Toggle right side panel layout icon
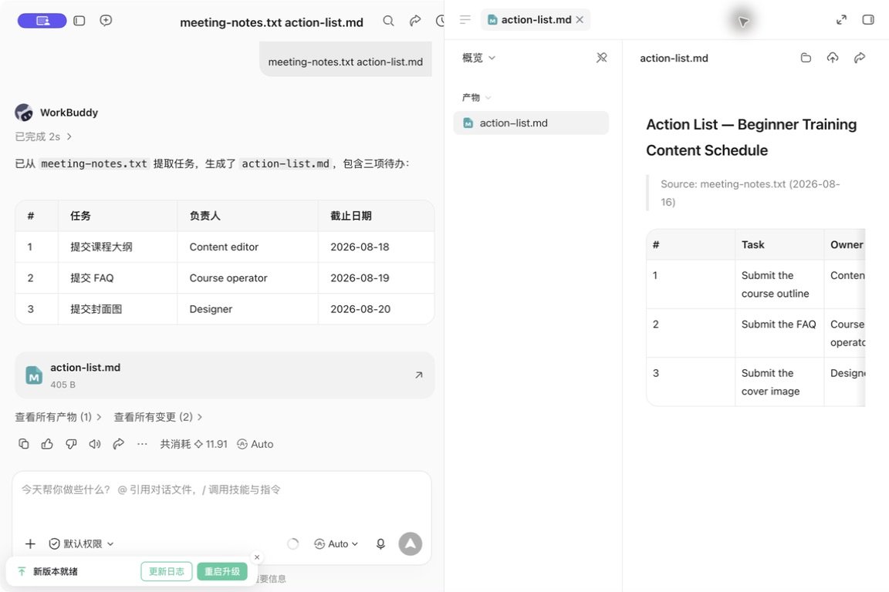This screenshot has width=889, height=592. pos(868,20)
